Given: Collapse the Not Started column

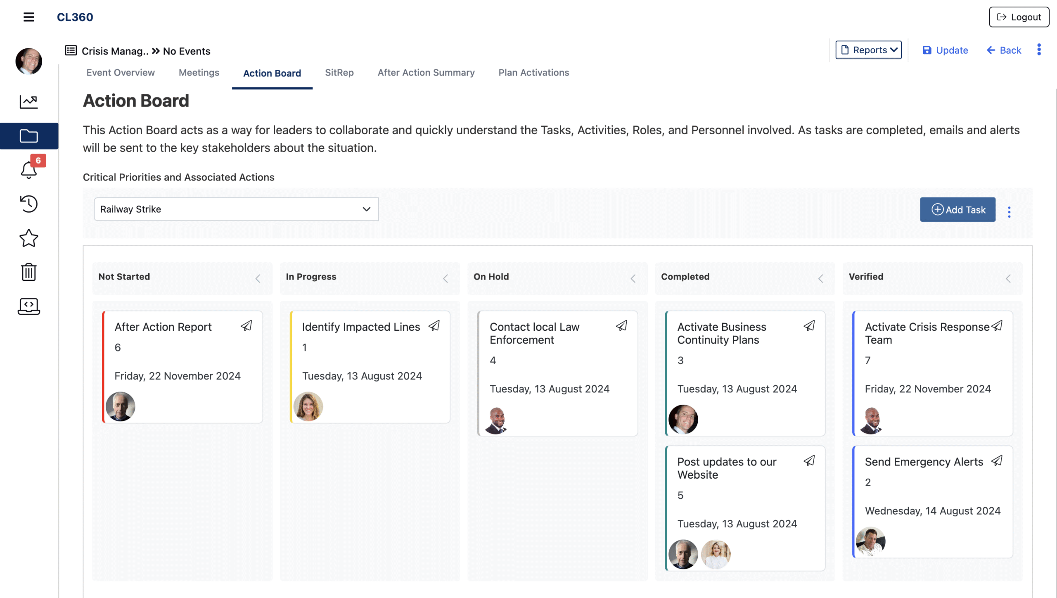Looking at the screenshot, I should click(x=258, y=278).
